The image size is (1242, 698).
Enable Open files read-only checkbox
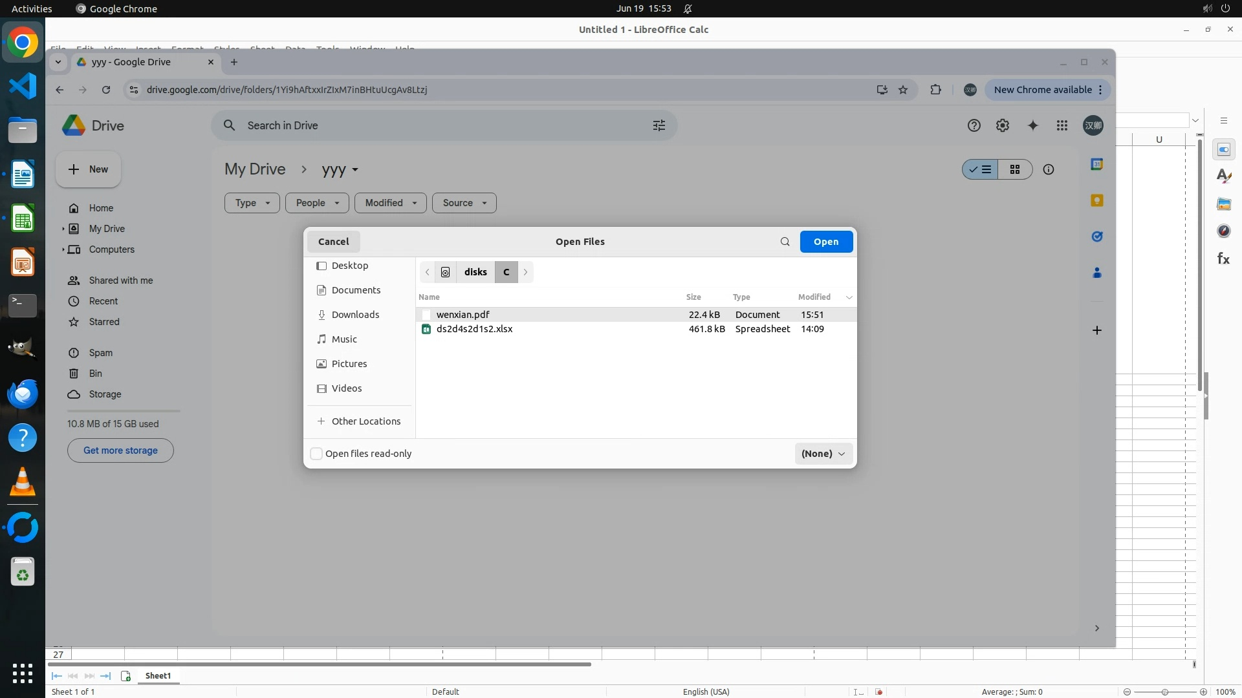tap(316, 454)
